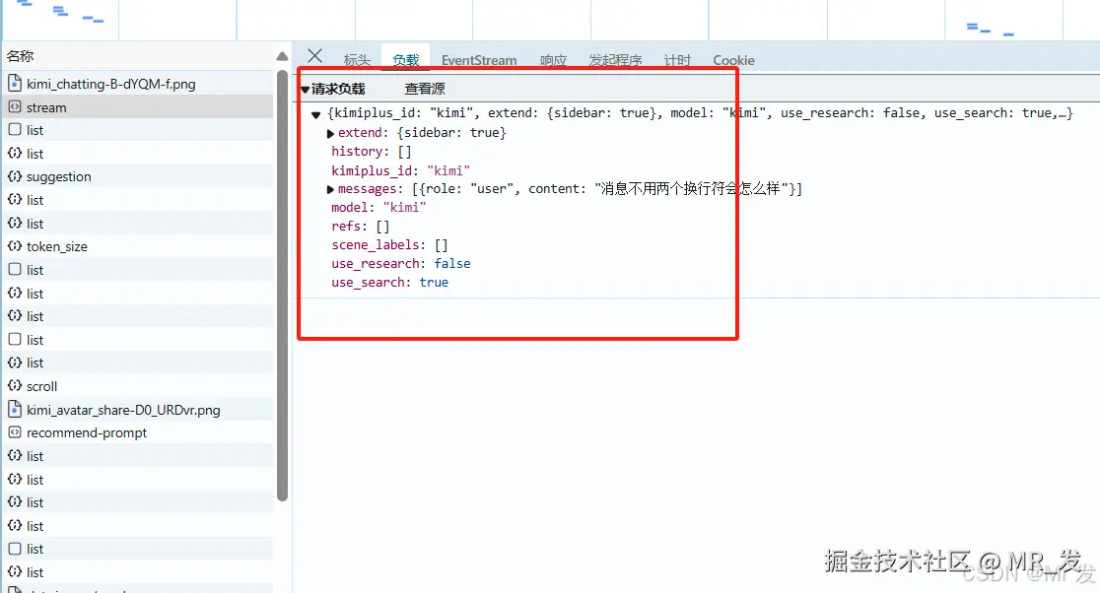
Task: Open the EventStream tab
Action: tap(479, 60)
